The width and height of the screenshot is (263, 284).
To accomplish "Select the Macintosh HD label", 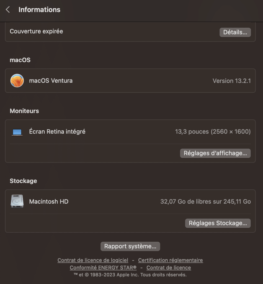I will [x=49, y=201].
